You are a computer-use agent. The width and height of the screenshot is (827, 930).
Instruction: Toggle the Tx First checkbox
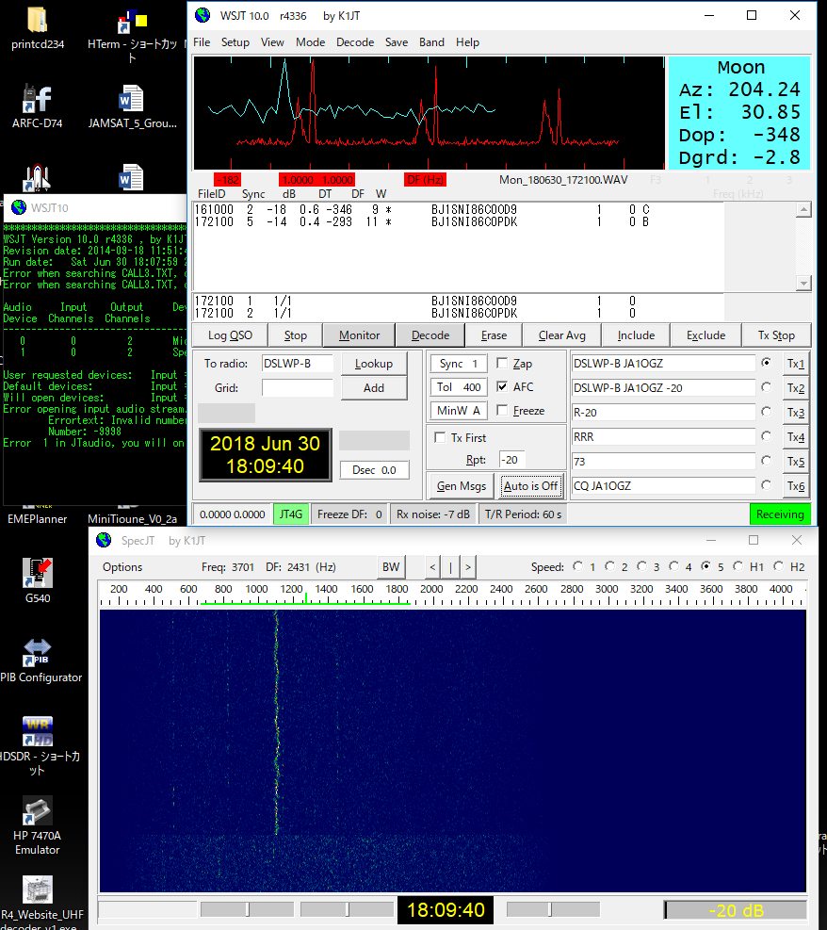click(440, 437)
